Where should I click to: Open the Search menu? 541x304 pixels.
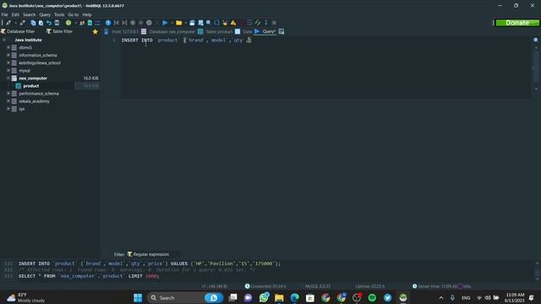coord(30,15)
